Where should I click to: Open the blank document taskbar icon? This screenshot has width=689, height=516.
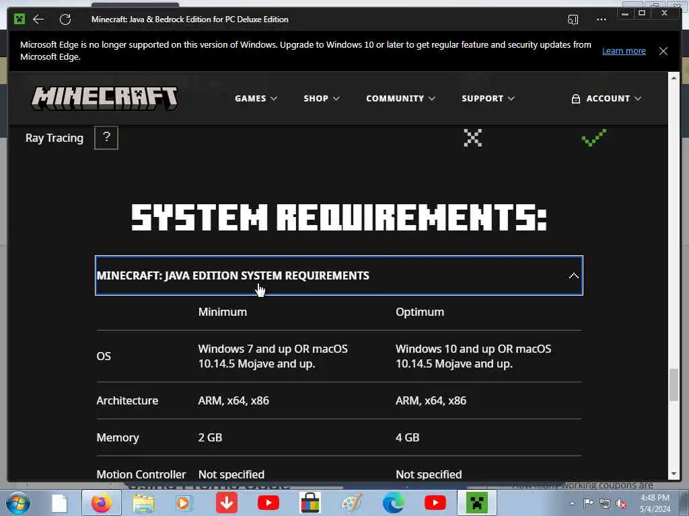(x=59, y=503)
